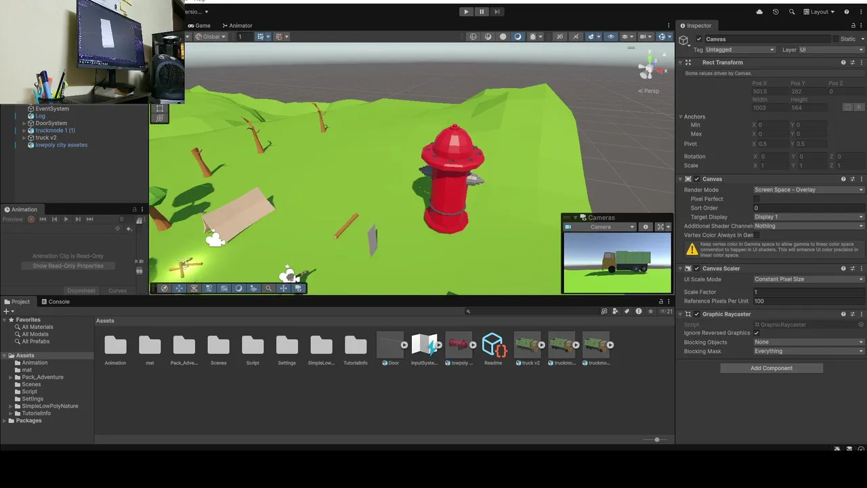The width and height of the screenshot is (867, 488).
Task: Select lowpoly city assetes in the Hierarchy
Action: pos(61,145)
